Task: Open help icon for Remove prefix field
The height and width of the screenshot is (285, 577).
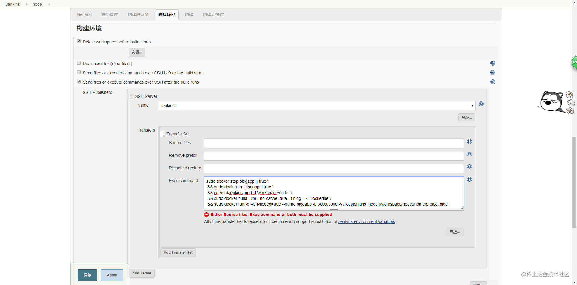Action: coord(469,154)
